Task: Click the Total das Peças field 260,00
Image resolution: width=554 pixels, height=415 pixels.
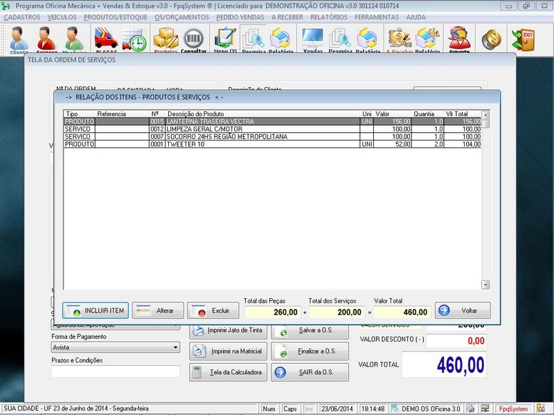Action: (273, 313)
